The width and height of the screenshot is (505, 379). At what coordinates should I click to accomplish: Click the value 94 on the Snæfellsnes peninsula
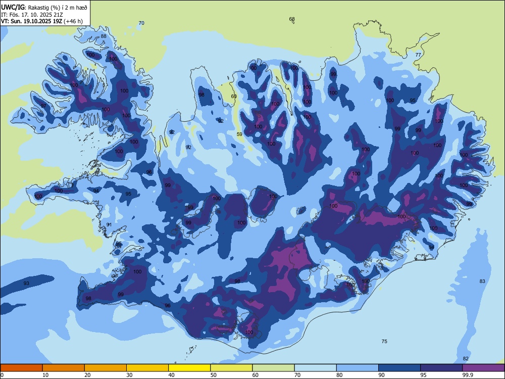tap(96, 191)
